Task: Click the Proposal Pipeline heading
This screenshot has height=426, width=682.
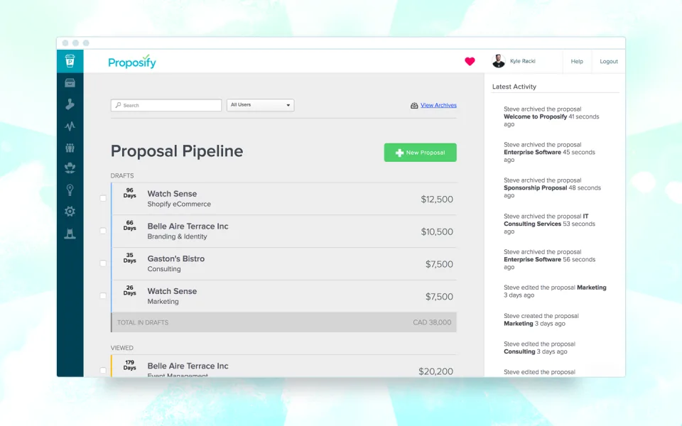Action: pos(177,151)
